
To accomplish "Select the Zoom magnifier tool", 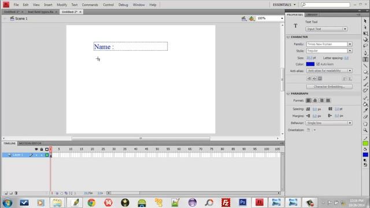I will [365, 130].
